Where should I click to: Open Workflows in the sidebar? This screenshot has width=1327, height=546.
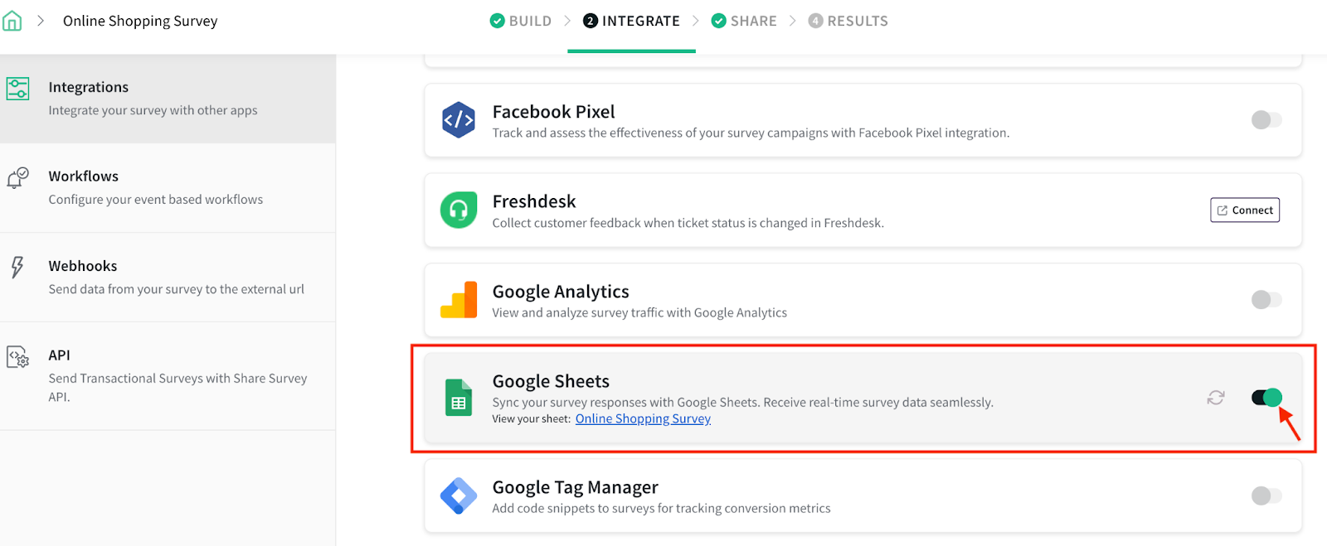[168, 187]
